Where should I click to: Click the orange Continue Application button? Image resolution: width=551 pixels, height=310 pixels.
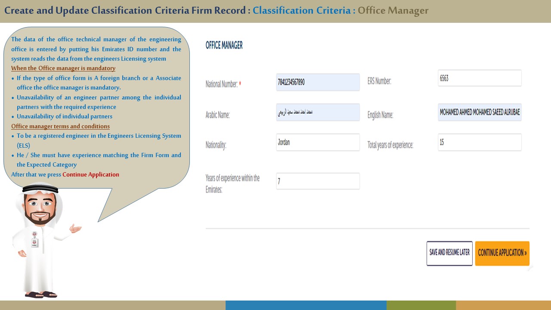click(x=502, y=253)
